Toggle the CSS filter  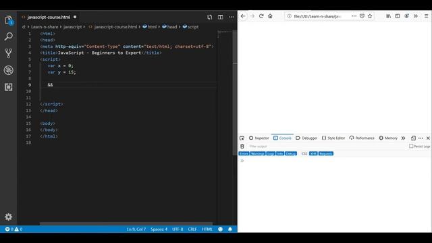coord(304,154)
